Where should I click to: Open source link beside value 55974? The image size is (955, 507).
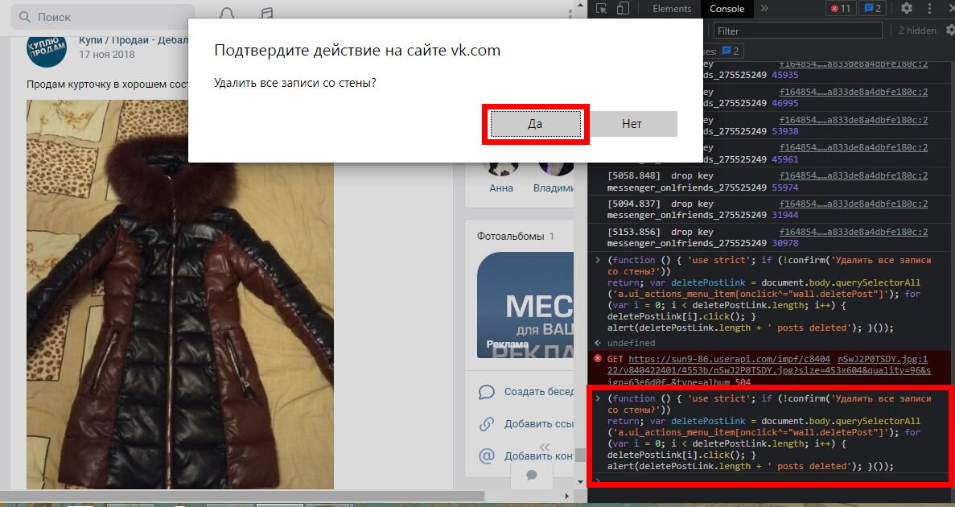[x=854, y=175]
